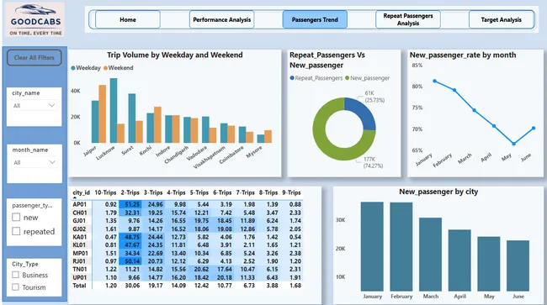Image resolution: width=547 pixels, height=305 pixels.
Task: Click the New_passenger legend dot
Action: [x=347, y=78]
